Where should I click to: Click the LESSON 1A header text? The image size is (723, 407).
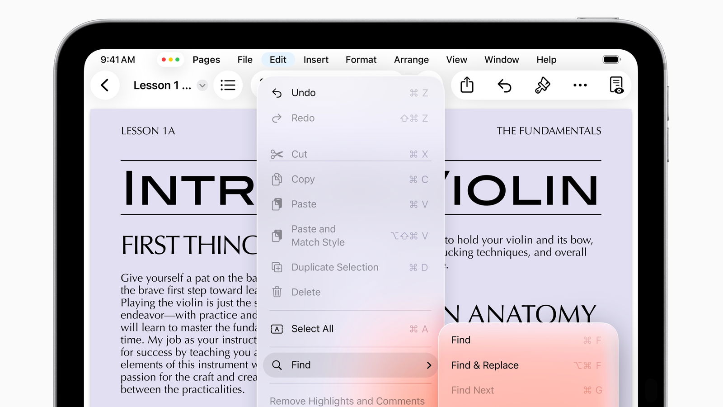(x=148, y=131)
